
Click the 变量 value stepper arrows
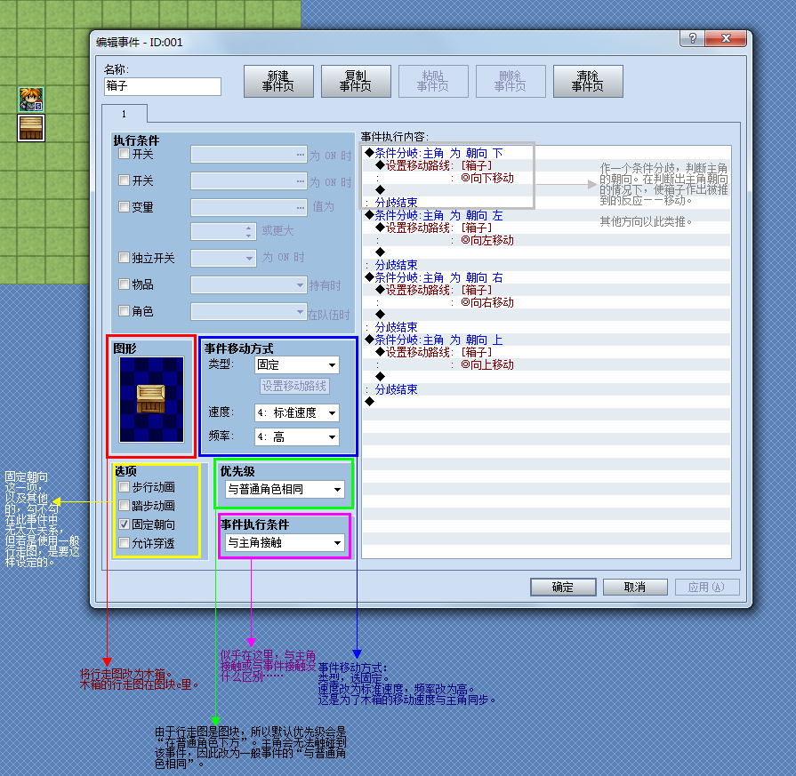click(x=248, y=231)
